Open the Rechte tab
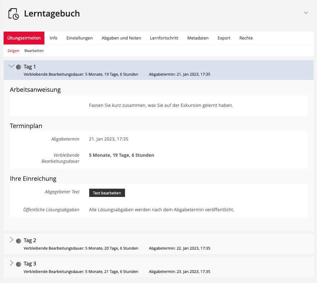Screen dimensions: 317x283 pyautogui.click(x=246, y=38)
